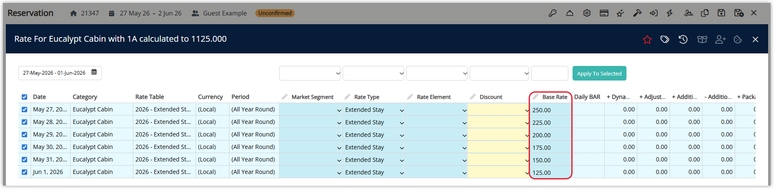Uncheck the May 28 row checkbox

tap(24, 122)
